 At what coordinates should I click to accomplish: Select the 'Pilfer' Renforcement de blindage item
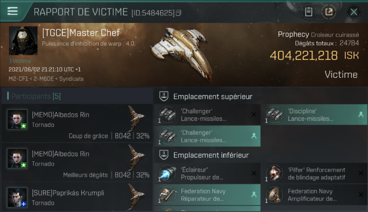click(x=314, y=174)
